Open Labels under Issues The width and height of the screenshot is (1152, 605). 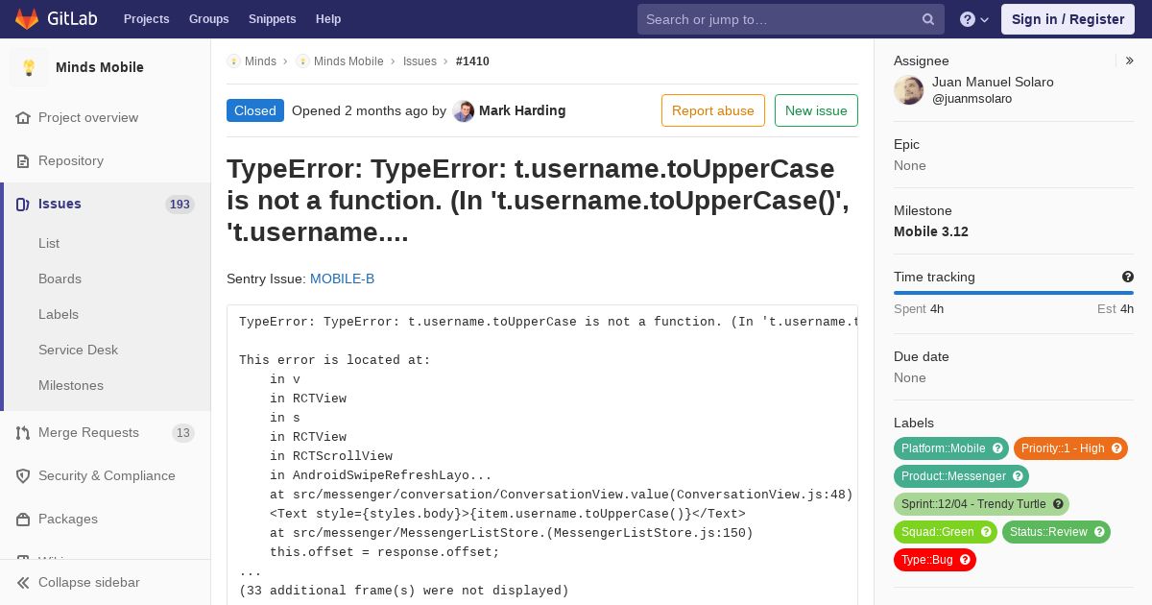[59, 314]
